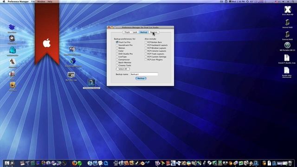Open Eric's Main HD drive icon
Viewport: 297px width, 167px height.
click(287, 9)
